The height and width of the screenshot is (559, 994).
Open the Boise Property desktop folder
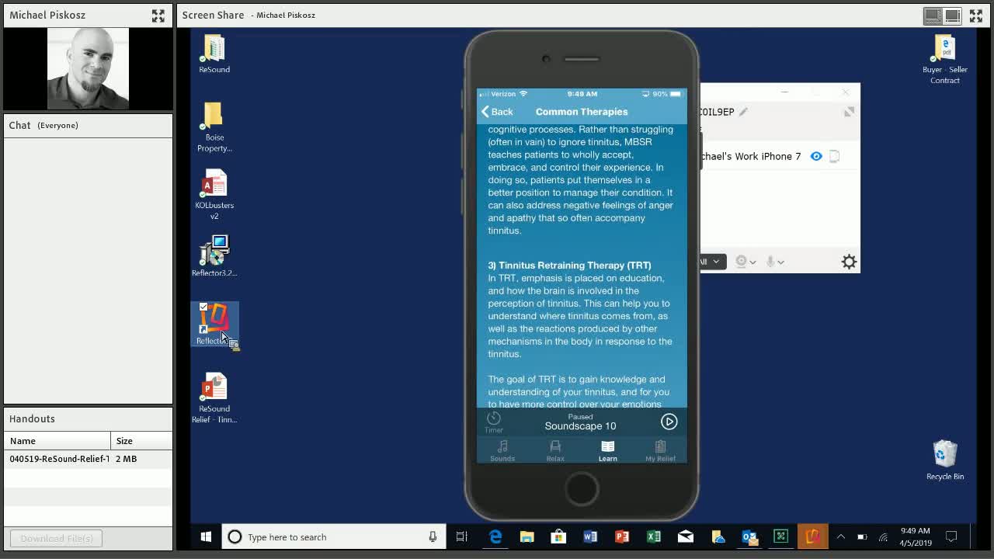pyautogui.click(x=214, y=127)
